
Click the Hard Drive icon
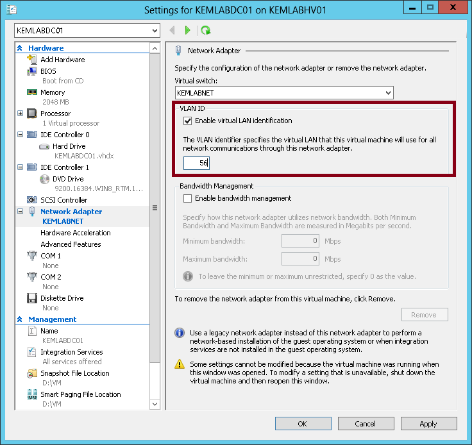(44, 147)
